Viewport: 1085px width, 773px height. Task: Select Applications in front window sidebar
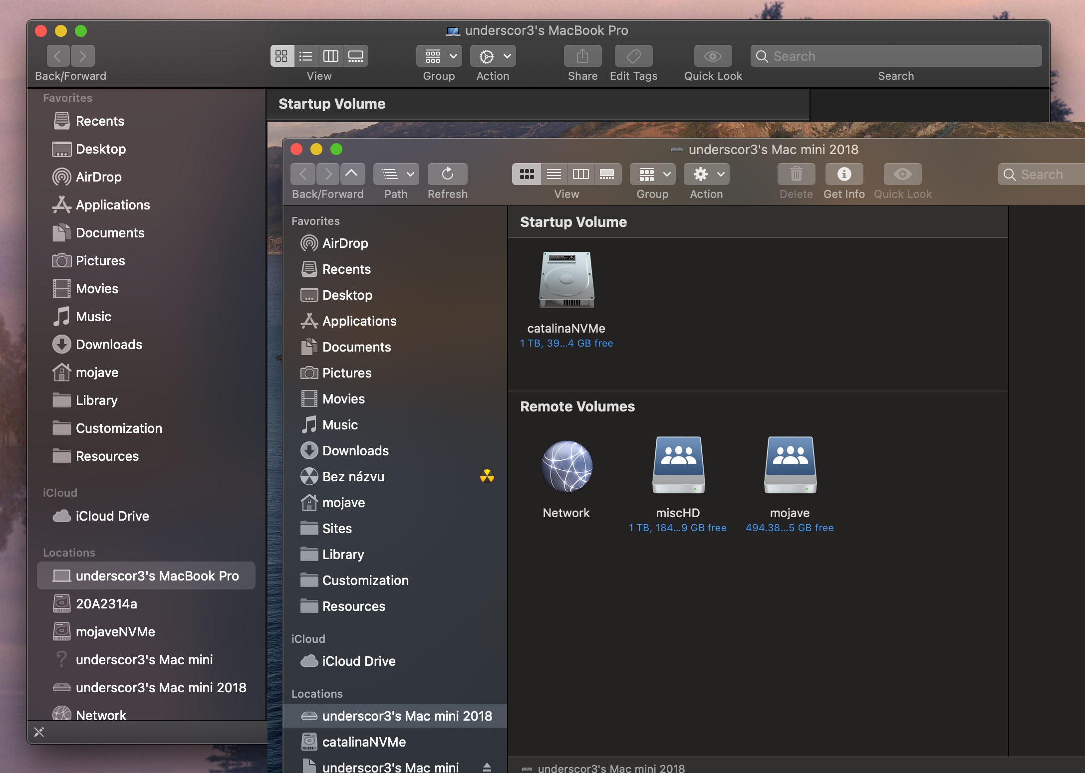[x=359, y=321]
